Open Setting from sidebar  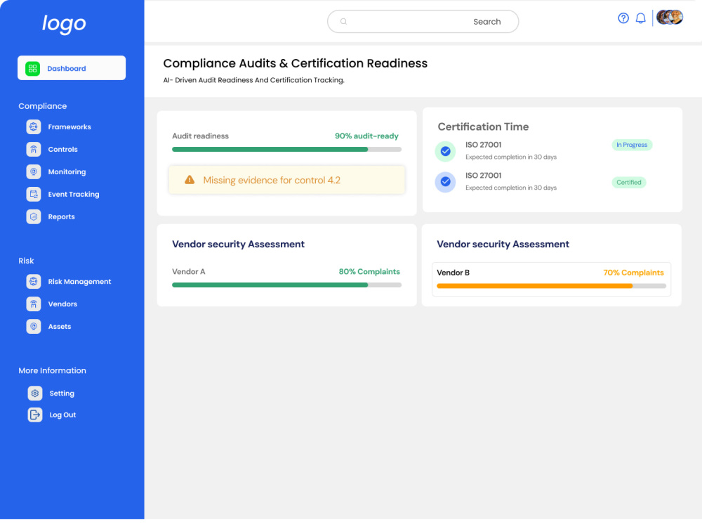[62, 393]
